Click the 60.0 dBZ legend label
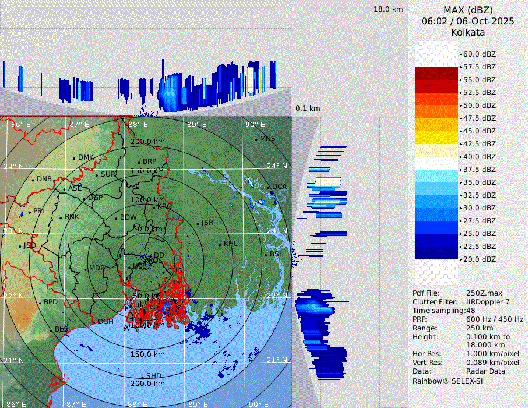Viewport: 528px width, 408px height. 479,54
